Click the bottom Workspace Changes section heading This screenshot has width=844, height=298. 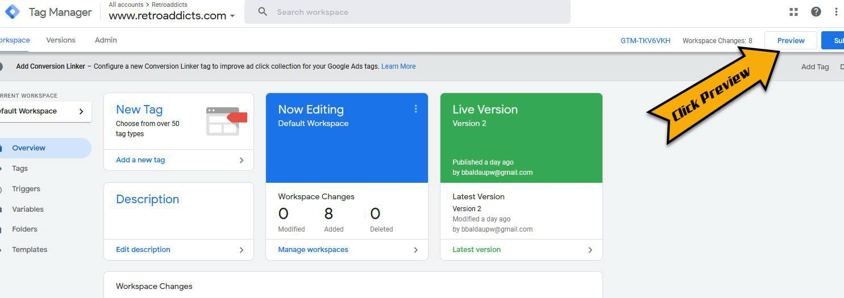point(154,287)
